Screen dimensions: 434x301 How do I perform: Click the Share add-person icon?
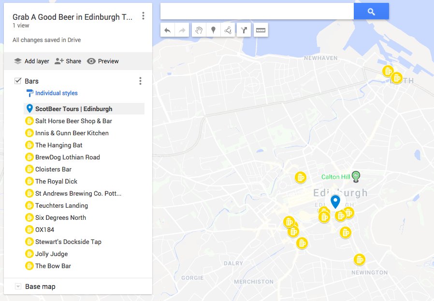click(59, 61)
